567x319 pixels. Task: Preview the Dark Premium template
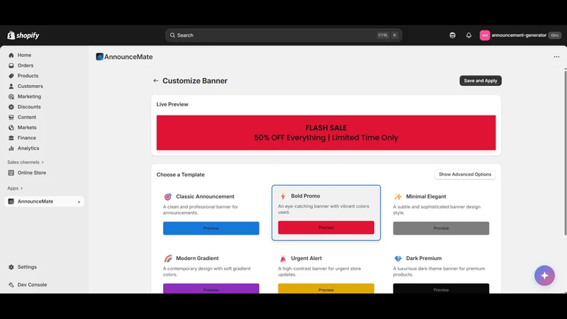[x=441, y=289]
